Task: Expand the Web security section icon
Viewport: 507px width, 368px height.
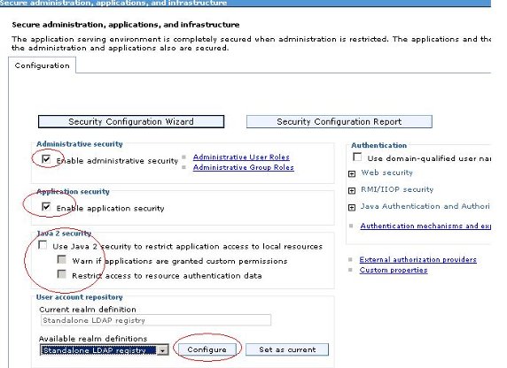Action: click(352, 174)
